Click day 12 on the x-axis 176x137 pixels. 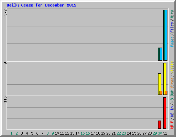click(x=67, y=133)
